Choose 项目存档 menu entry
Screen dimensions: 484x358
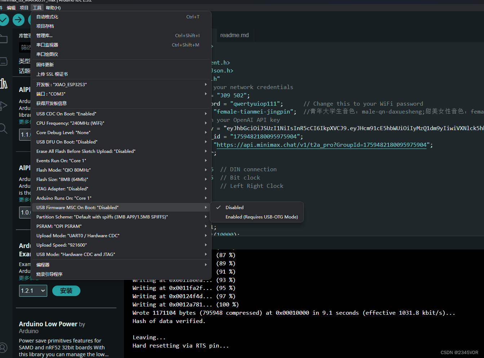[121, 26]
